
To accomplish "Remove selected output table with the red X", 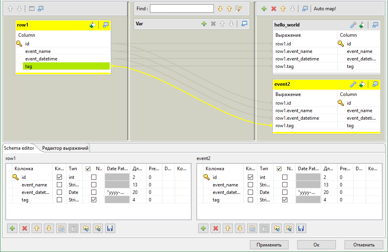I will [x=274, y=8].
